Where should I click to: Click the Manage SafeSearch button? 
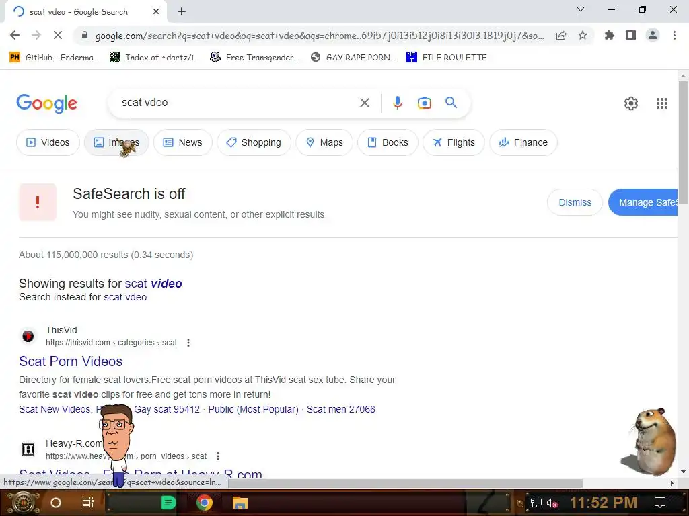pyautogui.click(x=643, y=202)
